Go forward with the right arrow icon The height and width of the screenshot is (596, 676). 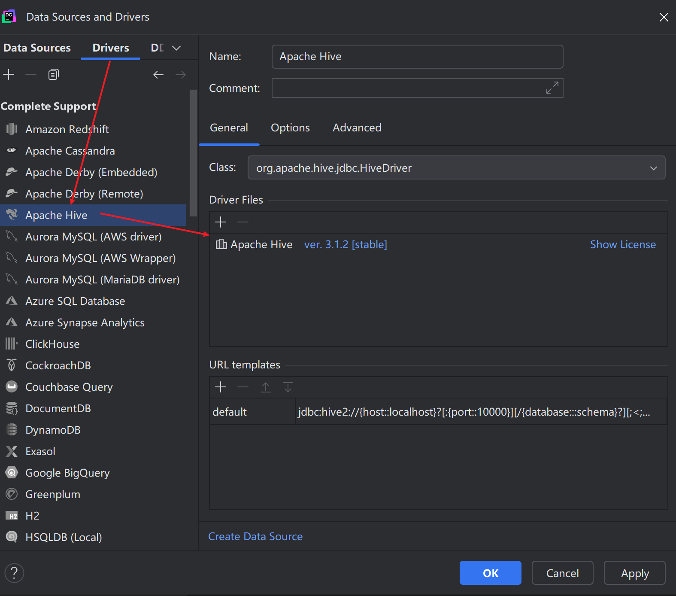181,74
